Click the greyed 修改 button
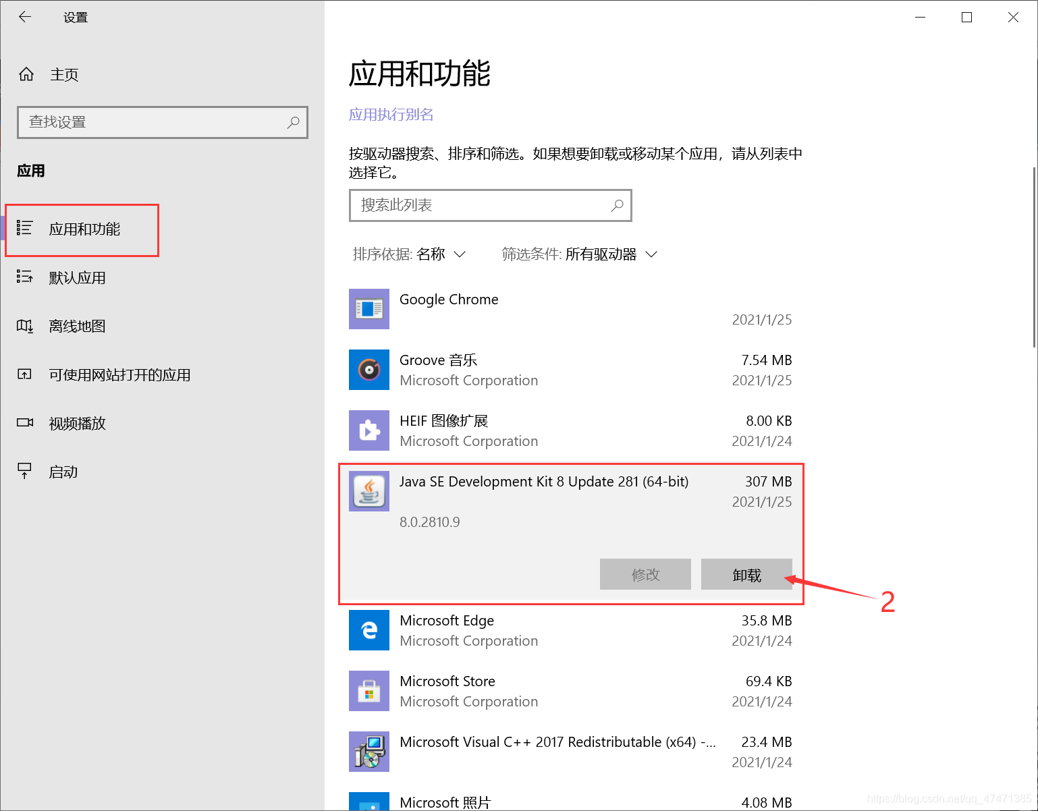Viewport: 1038px width, 811px height. pos(645,574)
